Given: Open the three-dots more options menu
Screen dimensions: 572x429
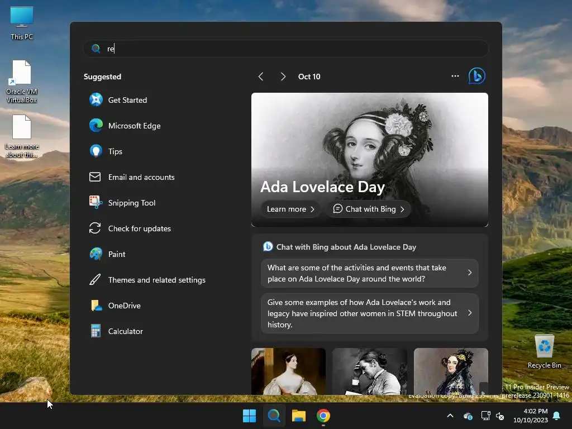Looking at the screenshot, I should pos(455,76).
